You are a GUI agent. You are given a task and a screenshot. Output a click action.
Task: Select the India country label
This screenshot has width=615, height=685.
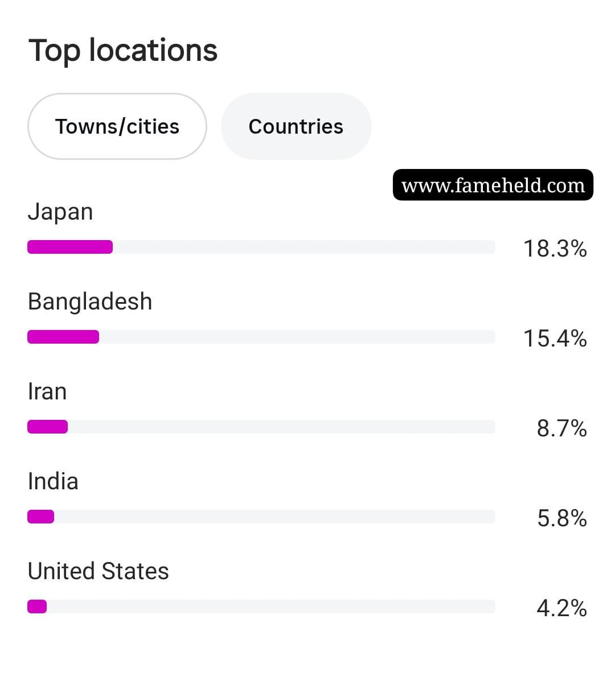click(x=53, y=481)
